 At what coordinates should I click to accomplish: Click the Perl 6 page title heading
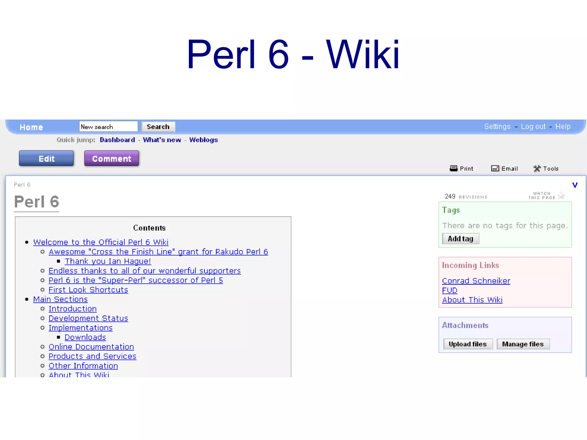[x=36, y=202]
